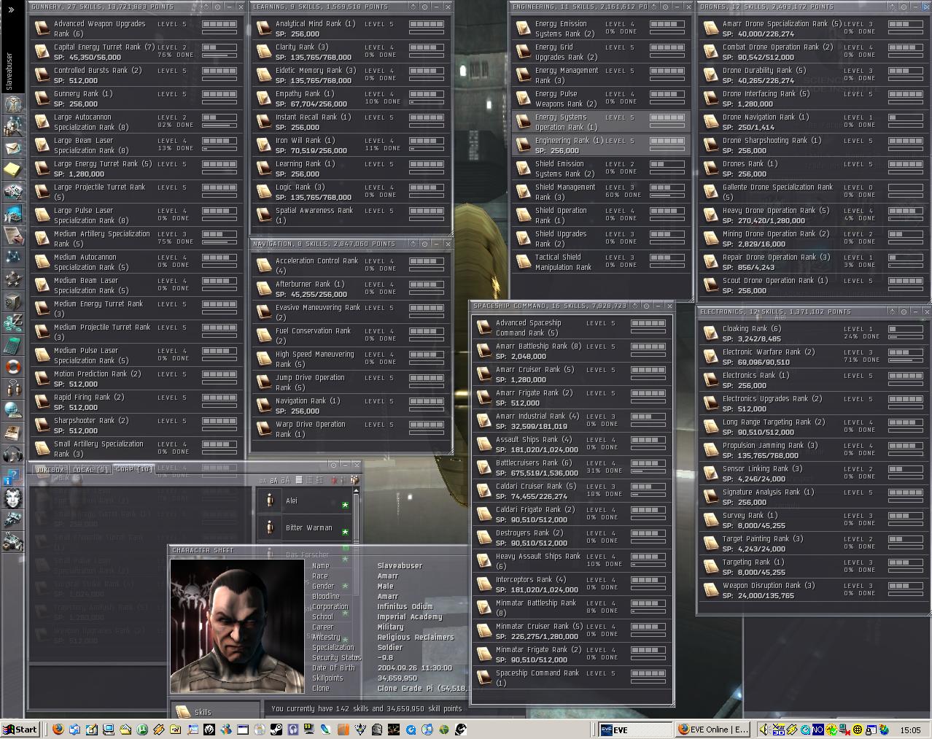
Task: Click the Windows Start button
Action: [20, 729]
